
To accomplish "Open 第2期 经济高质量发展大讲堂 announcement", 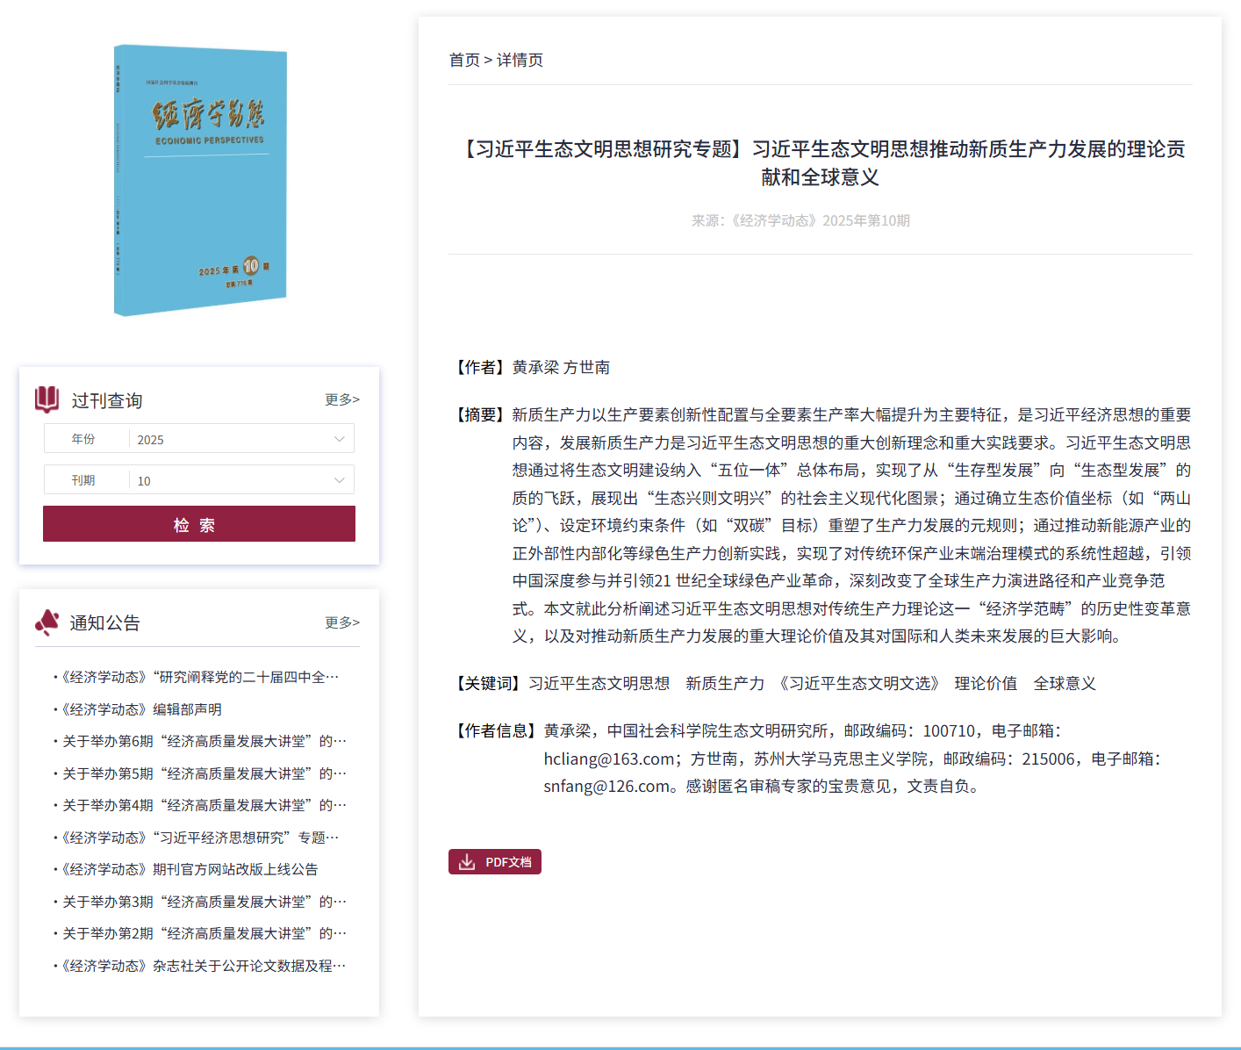I will [204, 933].
